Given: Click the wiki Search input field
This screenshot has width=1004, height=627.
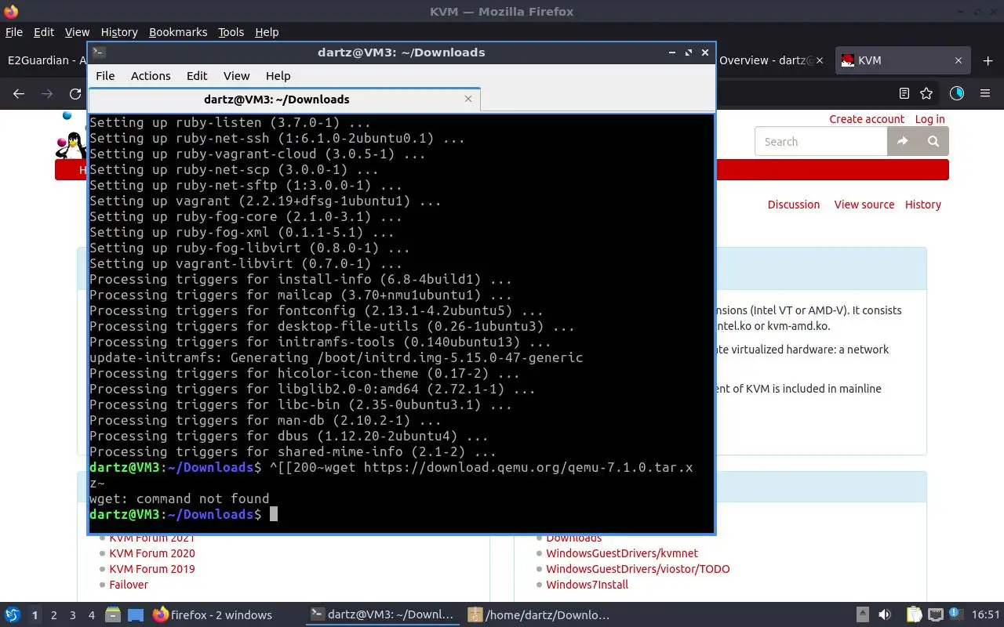Looking at the screenshot, I should [x=821, y=141].
